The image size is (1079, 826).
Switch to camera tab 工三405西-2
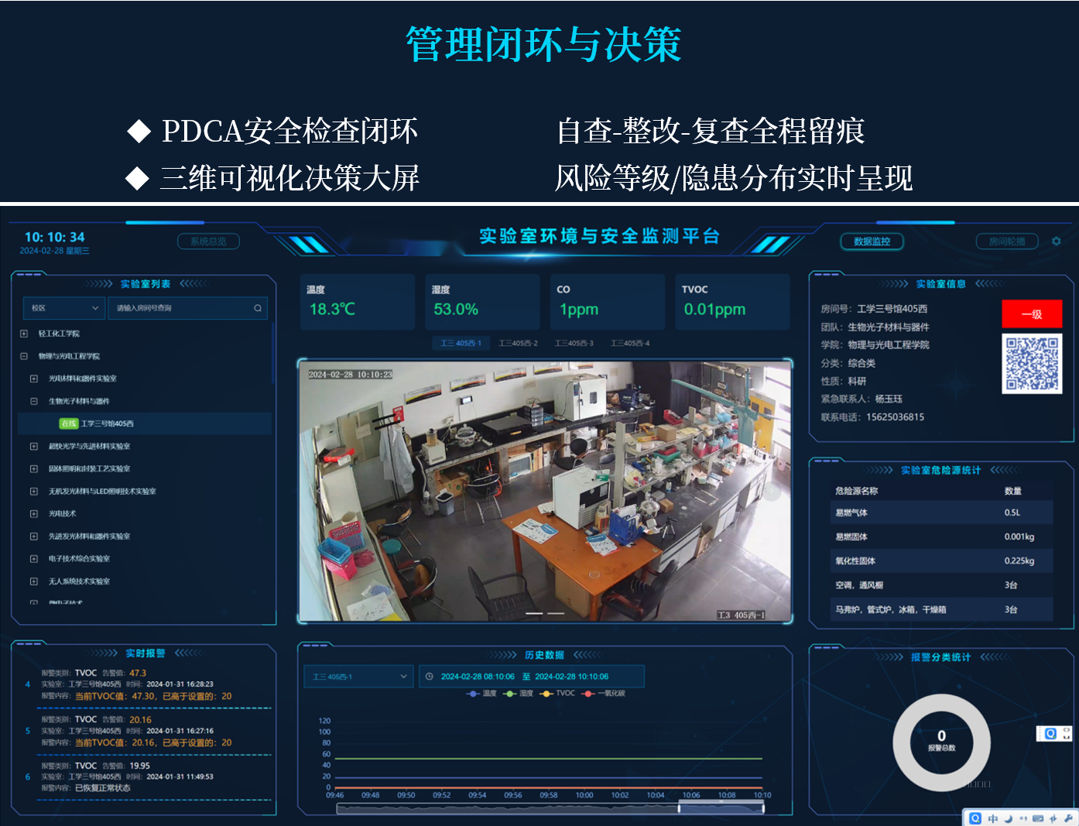[518, 343]
